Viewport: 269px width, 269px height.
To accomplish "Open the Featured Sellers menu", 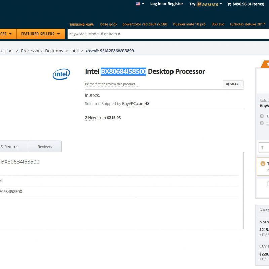I will click(x=41, y=34).
